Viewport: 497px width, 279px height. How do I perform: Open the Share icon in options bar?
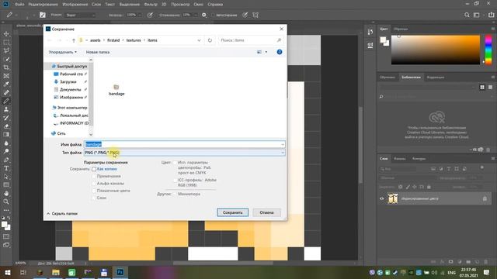point(491,15)
